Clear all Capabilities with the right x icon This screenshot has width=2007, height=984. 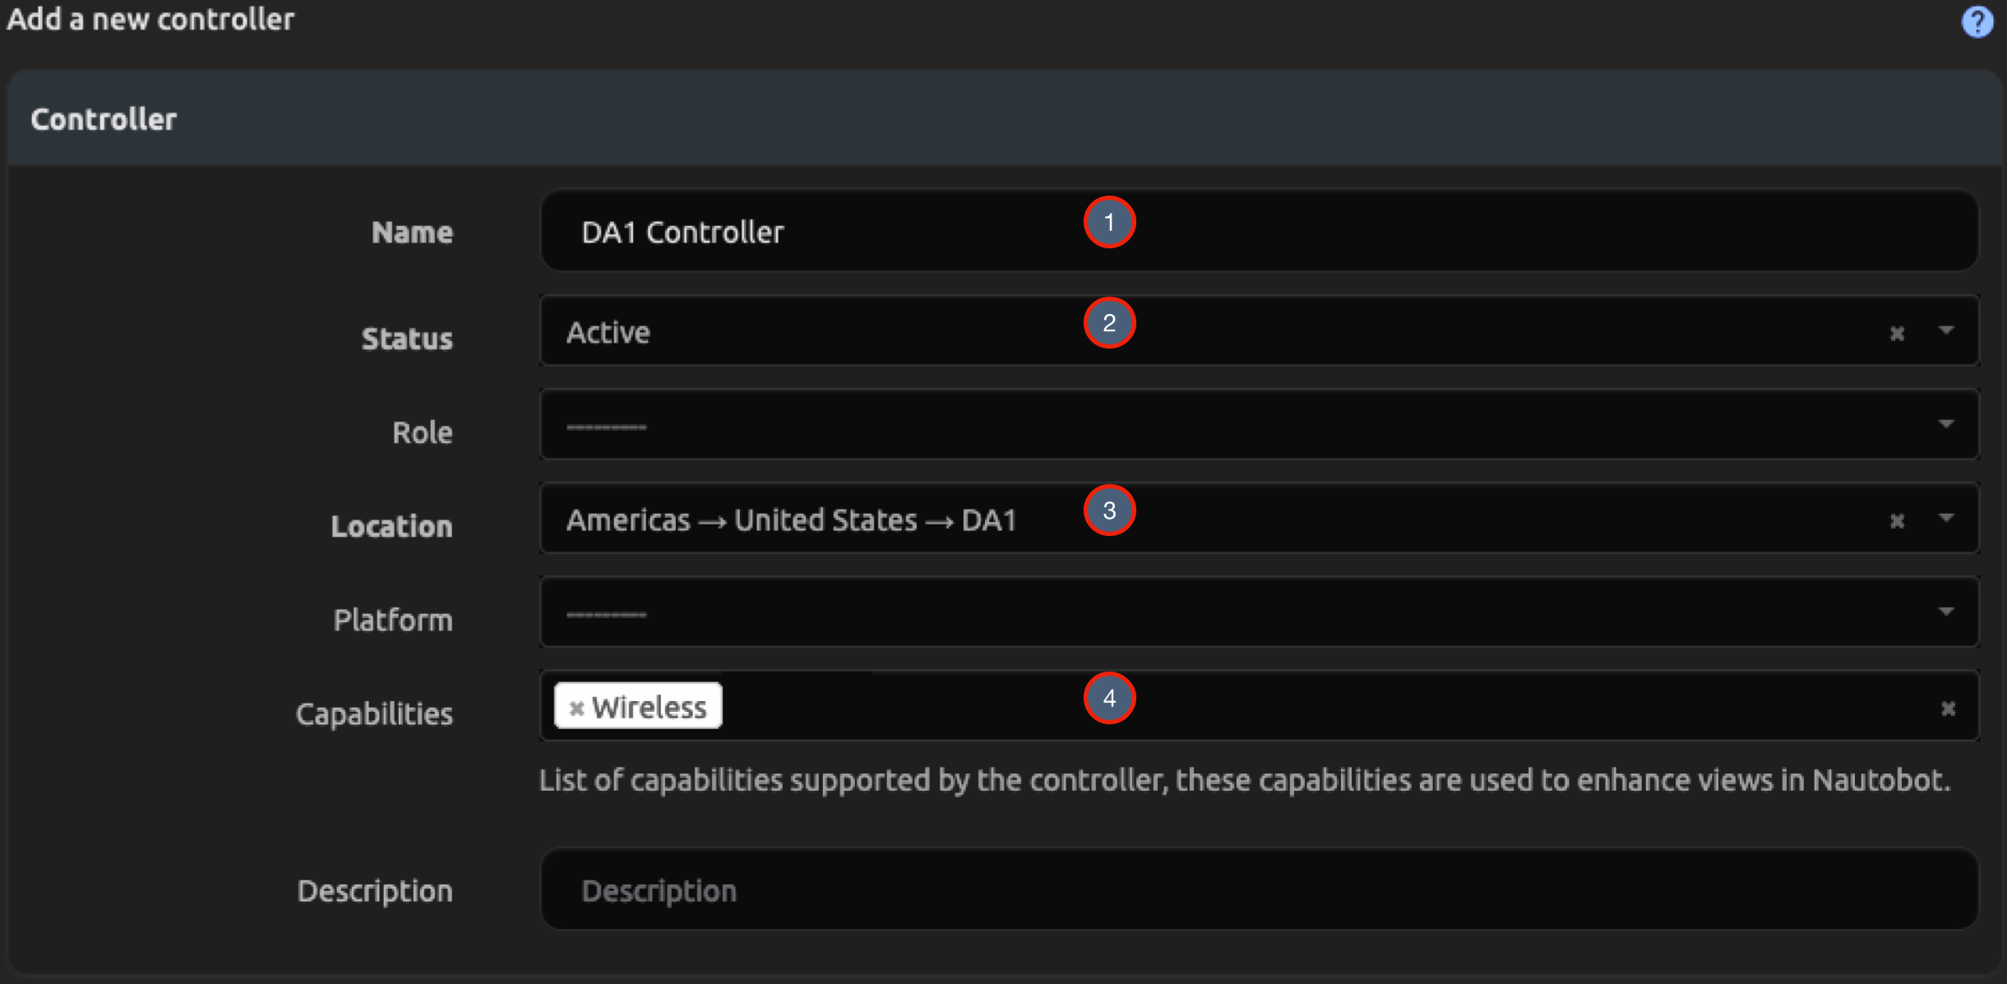[x=1948, y=707]
